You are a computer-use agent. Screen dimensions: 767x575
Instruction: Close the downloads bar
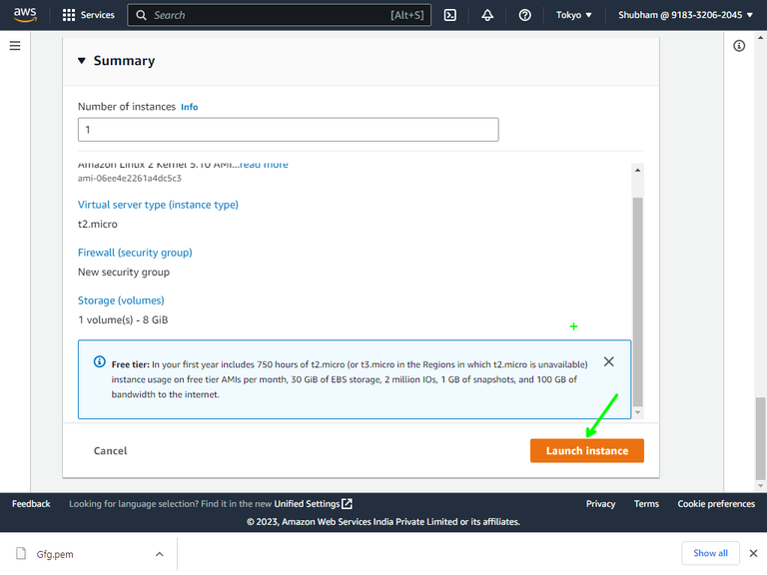[x=753, y=553]
